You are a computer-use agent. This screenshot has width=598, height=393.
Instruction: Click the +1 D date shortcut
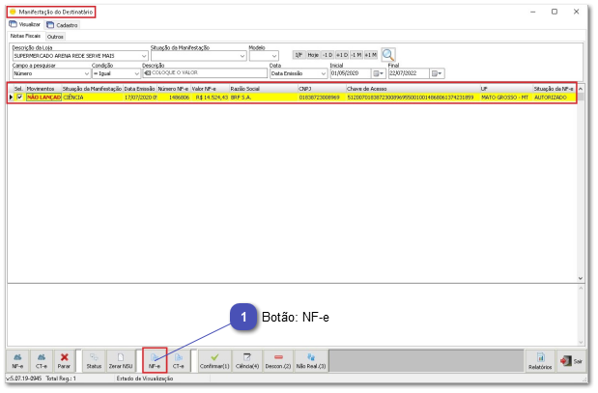pos(342,55)
